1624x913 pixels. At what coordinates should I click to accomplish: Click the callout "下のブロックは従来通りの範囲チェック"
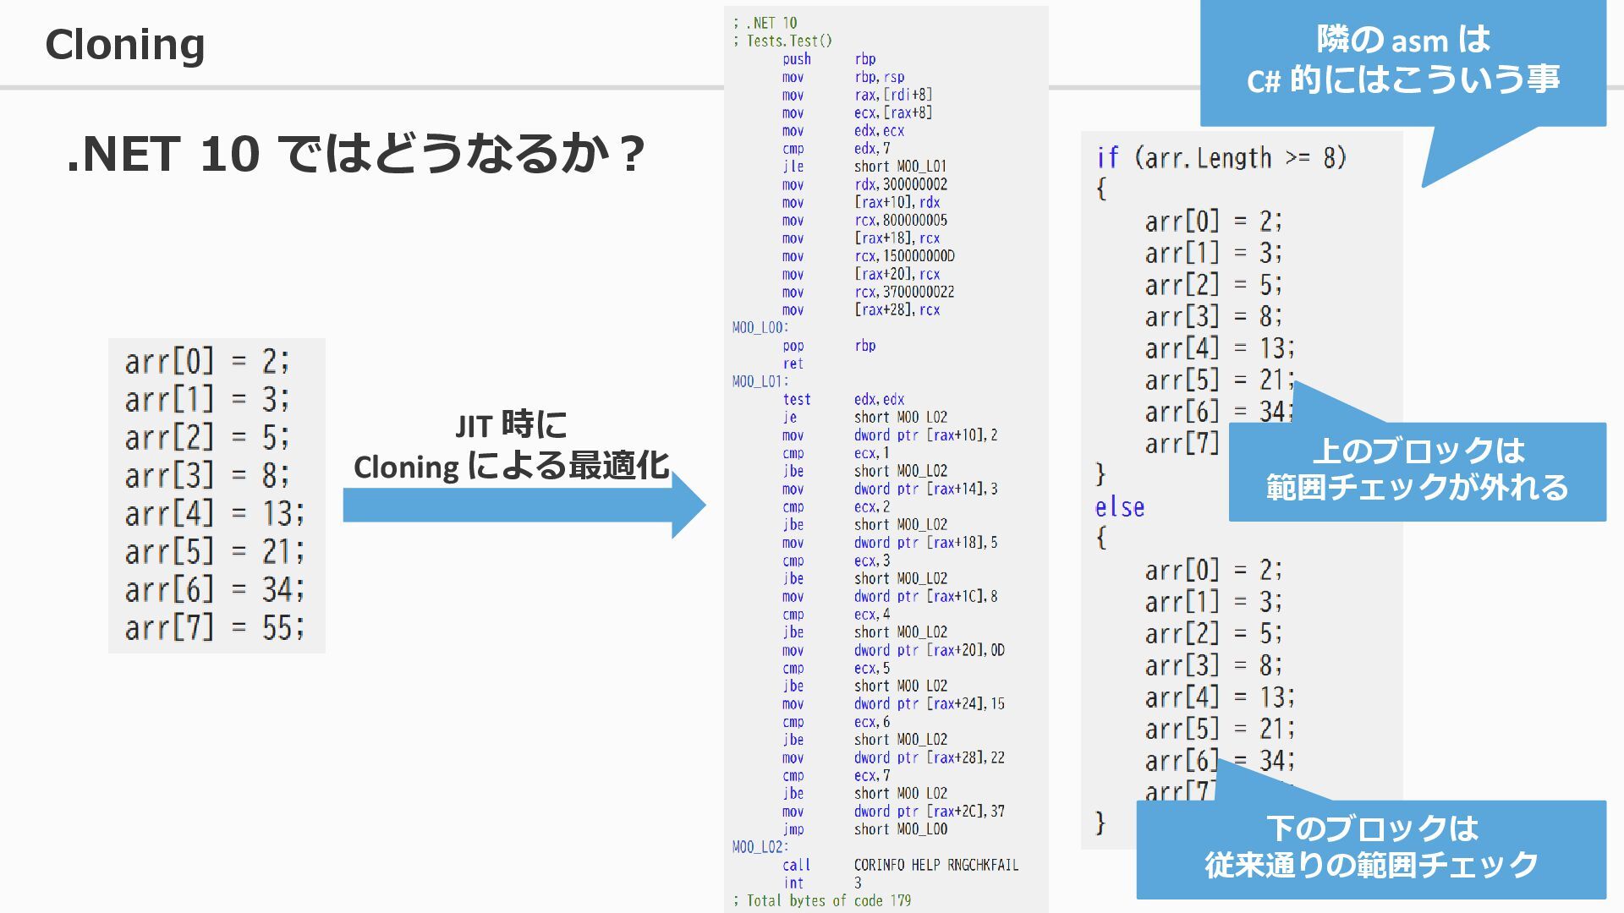tap(1370, 847)
